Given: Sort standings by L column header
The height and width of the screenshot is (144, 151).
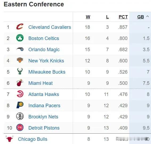Looking at the screenshot, I should (107, 17).
